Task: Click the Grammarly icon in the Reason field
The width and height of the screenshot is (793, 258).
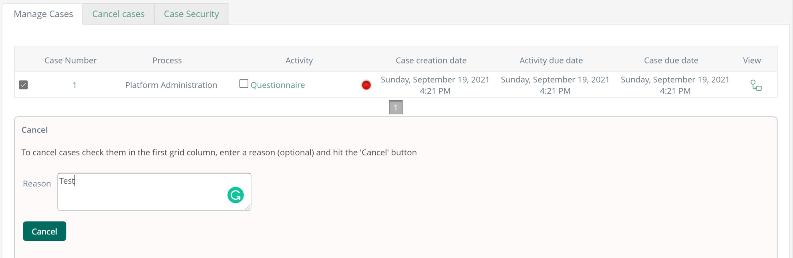Action: pos(235,195)
